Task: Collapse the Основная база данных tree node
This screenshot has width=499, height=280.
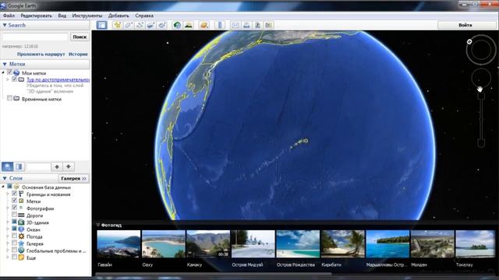Action: (3, 187)
